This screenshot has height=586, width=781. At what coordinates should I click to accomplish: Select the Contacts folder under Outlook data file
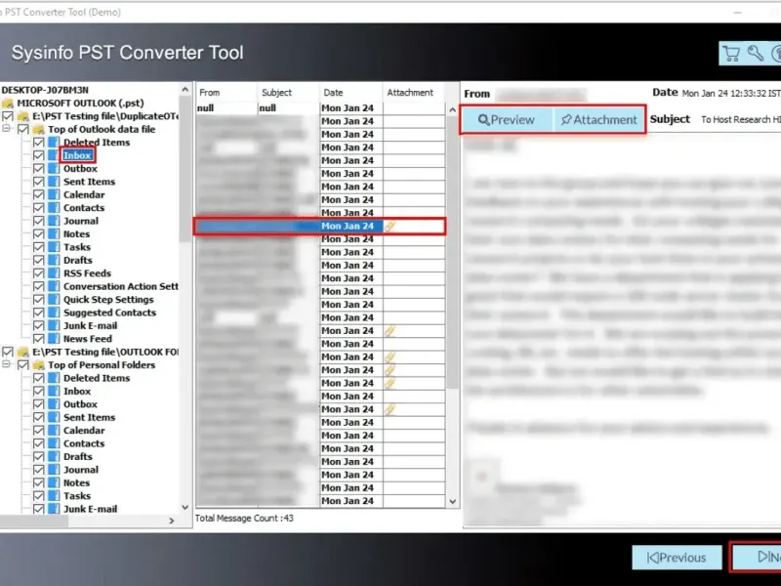[x=84, y=208]
